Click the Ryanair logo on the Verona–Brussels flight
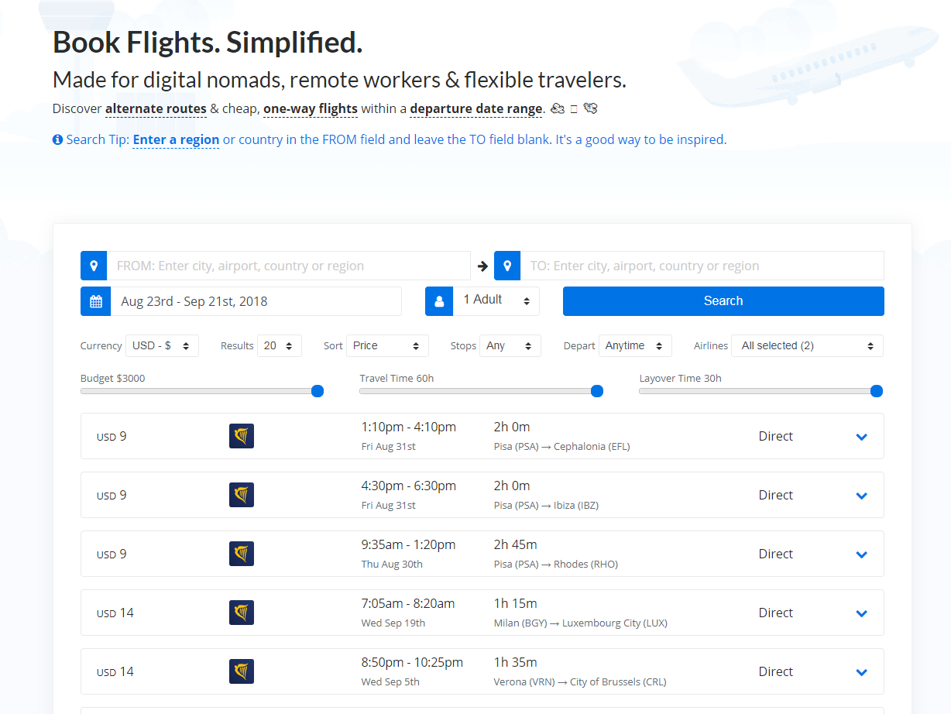The height and width of the screenshot is (714, 951). coord(242,671)
